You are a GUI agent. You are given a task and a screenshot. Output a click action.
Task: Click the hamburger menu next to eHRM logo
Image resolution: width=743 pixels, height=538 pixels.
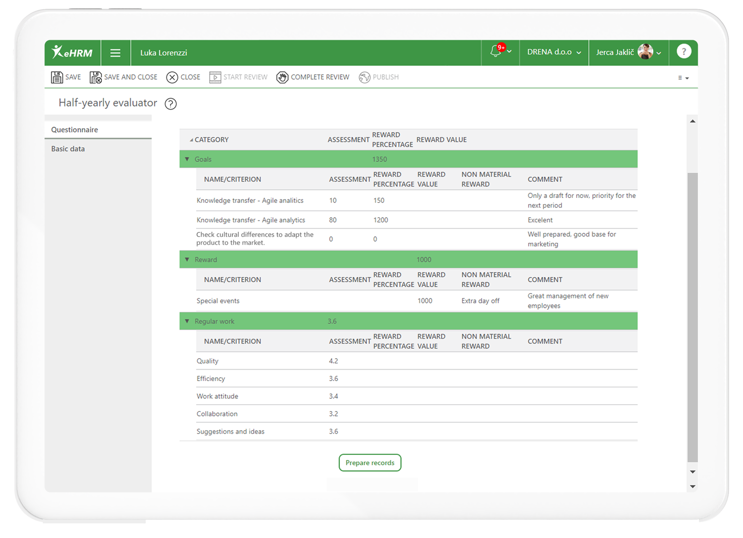[115, 52]
